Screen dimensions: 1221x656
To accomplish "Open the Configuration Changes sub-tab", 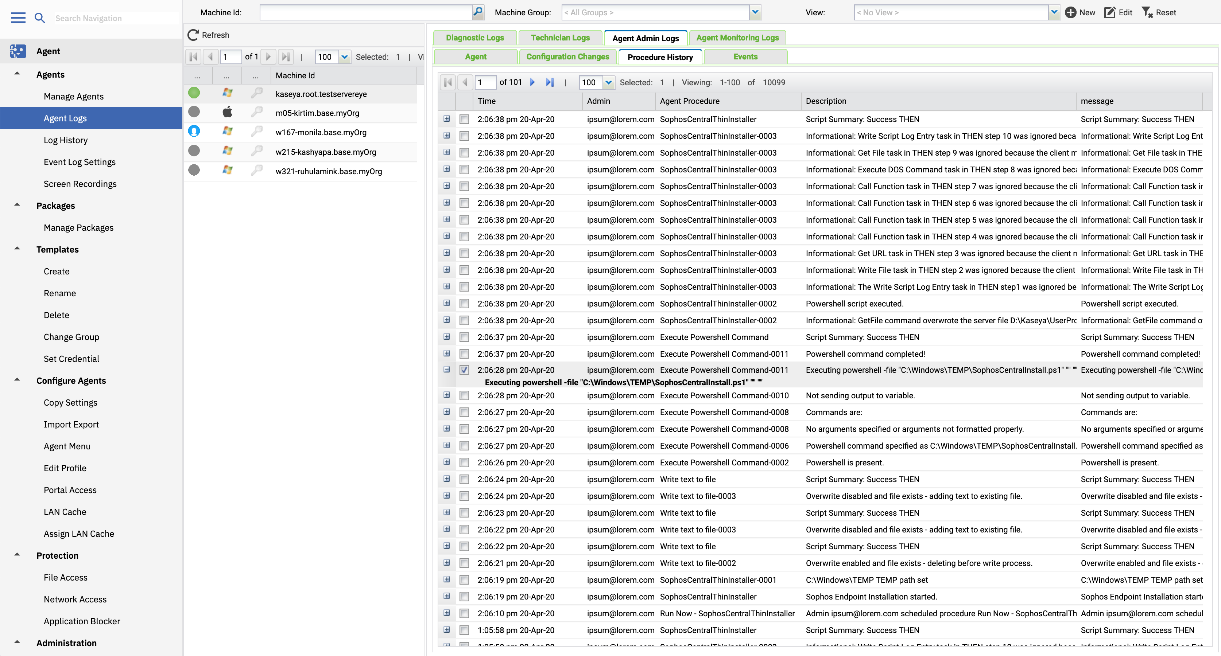I will [567, 57].
